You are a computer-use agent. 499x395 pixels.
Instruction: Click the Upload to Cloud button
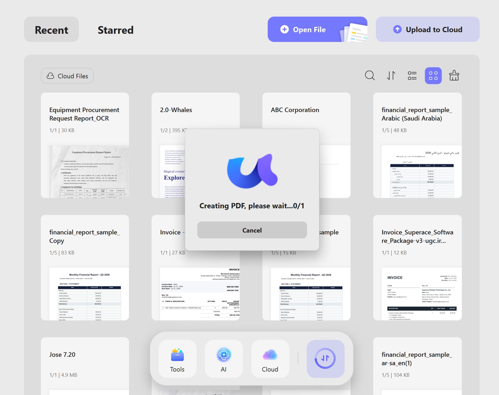(x=428, y=29)
